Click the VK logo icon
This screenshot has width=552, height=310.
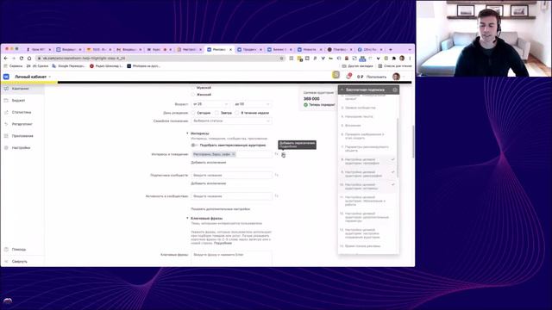tap(6, 77)
